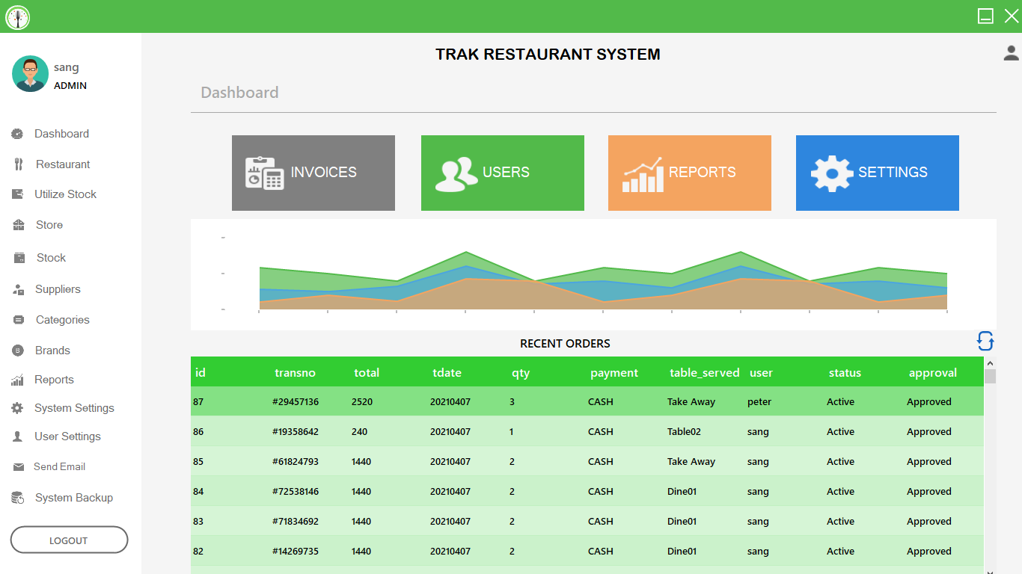
Task: Click the restaurant logo in the title bar
Action: 17,16
